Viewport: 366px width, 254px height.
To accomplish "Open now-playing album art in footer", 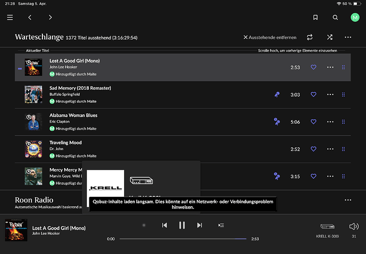I will pos(16,230).
